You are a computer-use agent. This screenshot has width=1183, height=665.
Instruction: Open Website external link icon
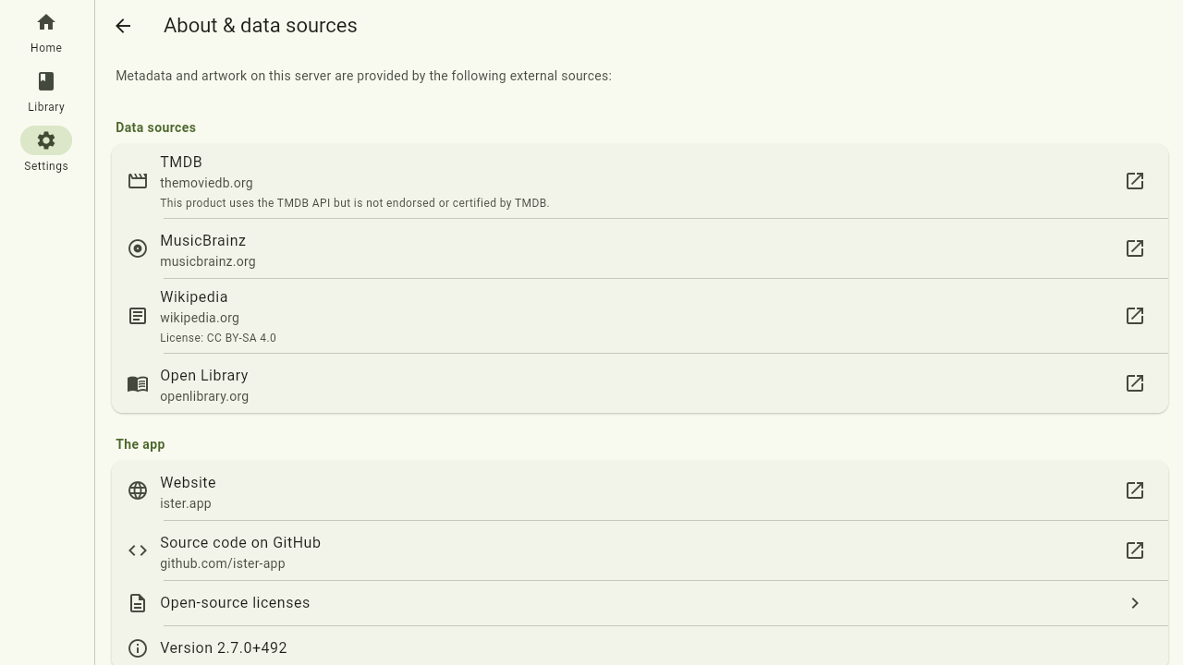[x=1135, y=490]
